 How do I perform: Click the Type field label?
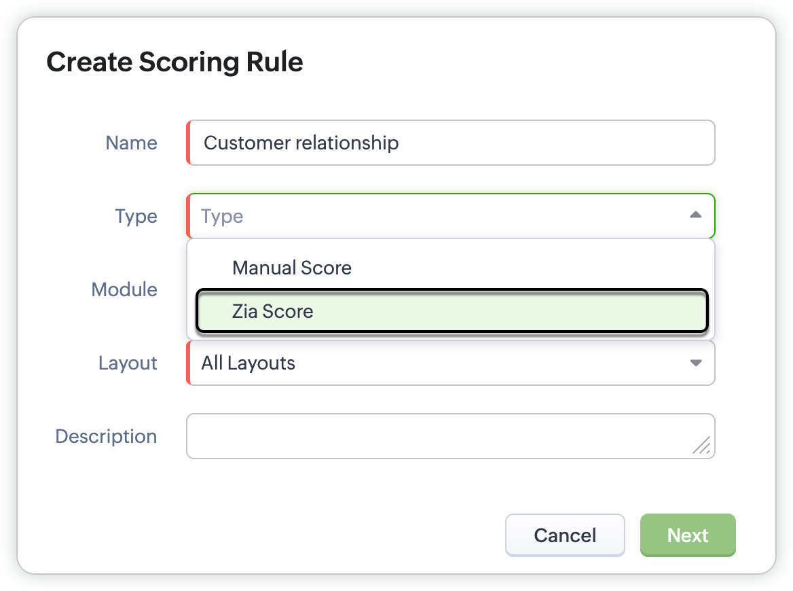(136, 216)
